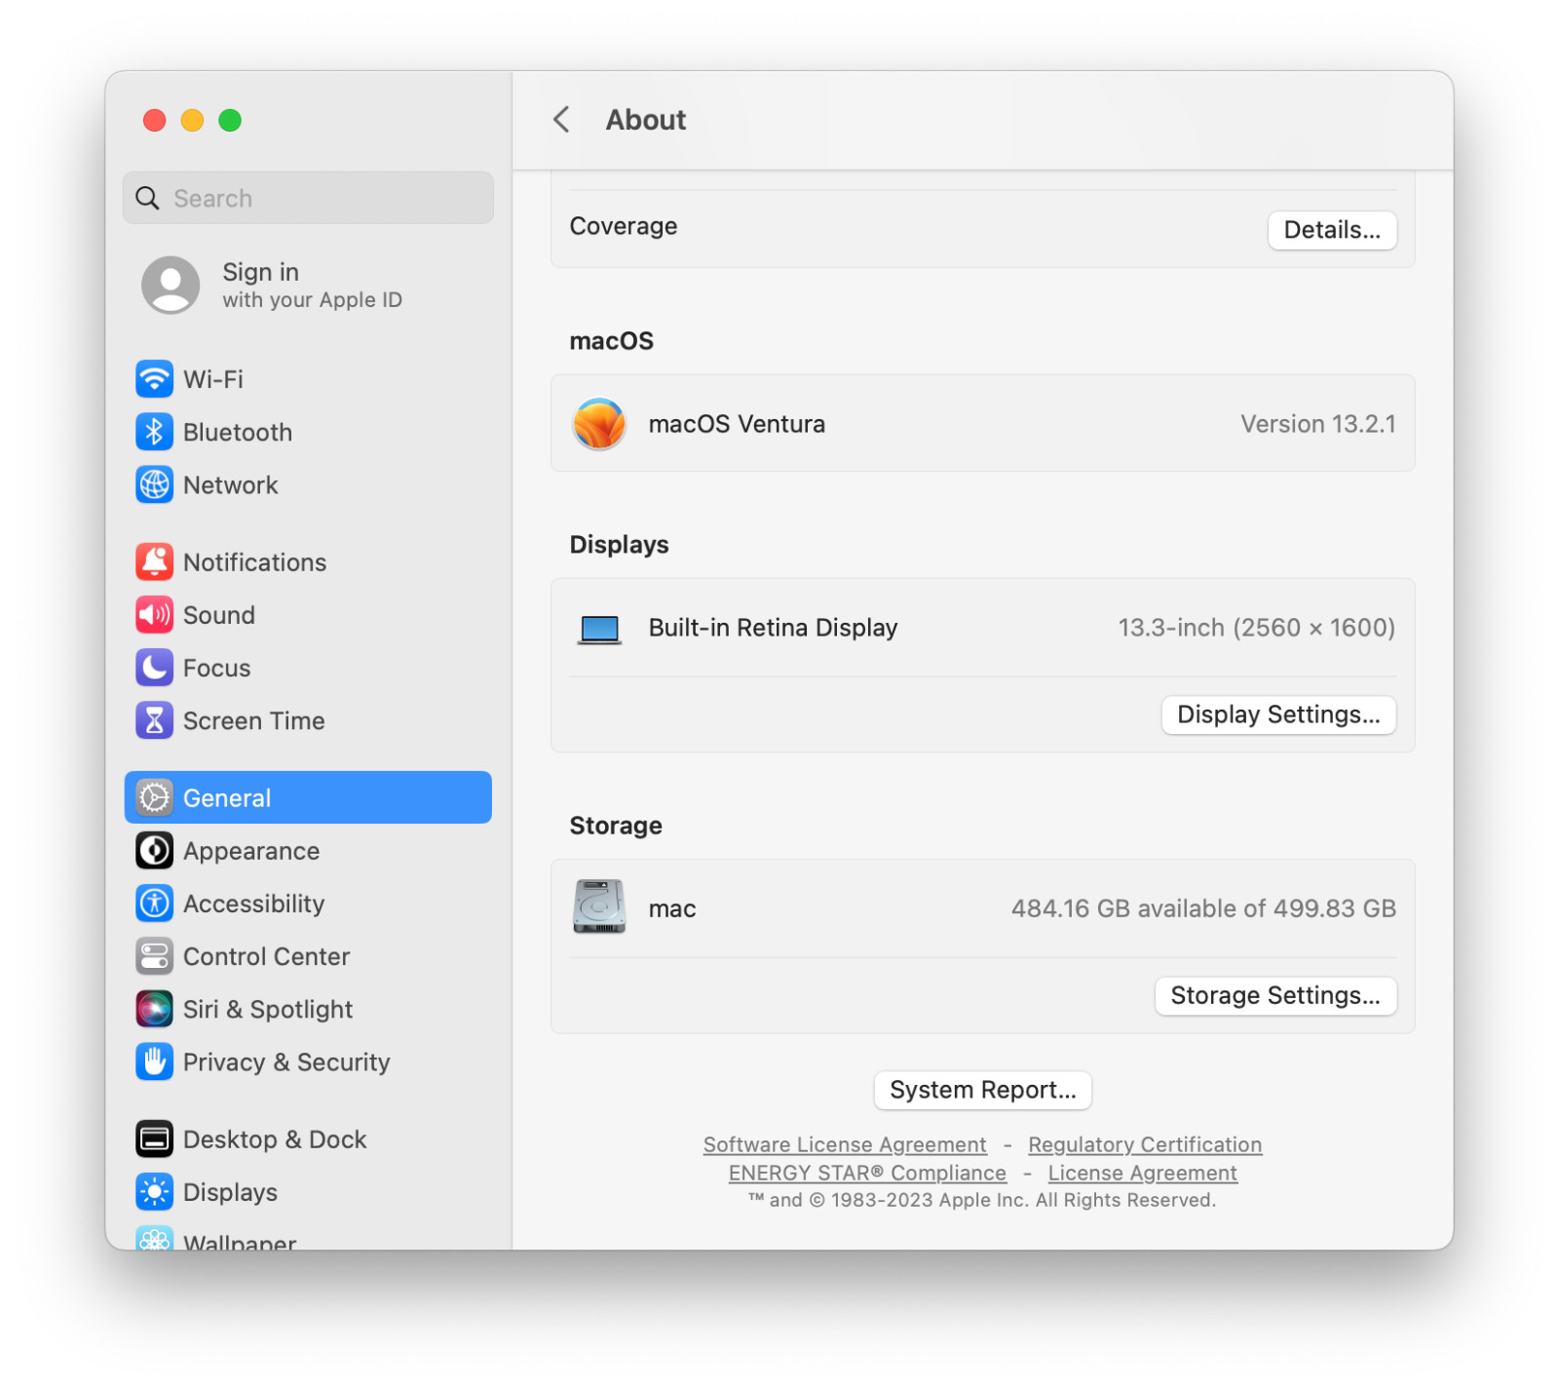Click the macOS Ventura logo icon

point(598,424)
